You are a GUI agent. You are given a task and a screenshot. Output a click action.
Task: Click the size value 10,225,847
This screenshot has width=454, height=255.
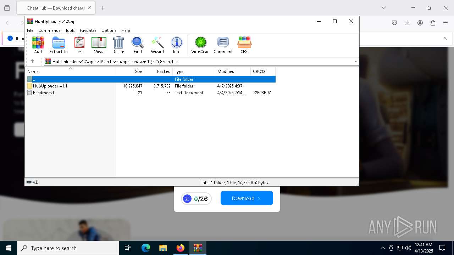[133, 86]
